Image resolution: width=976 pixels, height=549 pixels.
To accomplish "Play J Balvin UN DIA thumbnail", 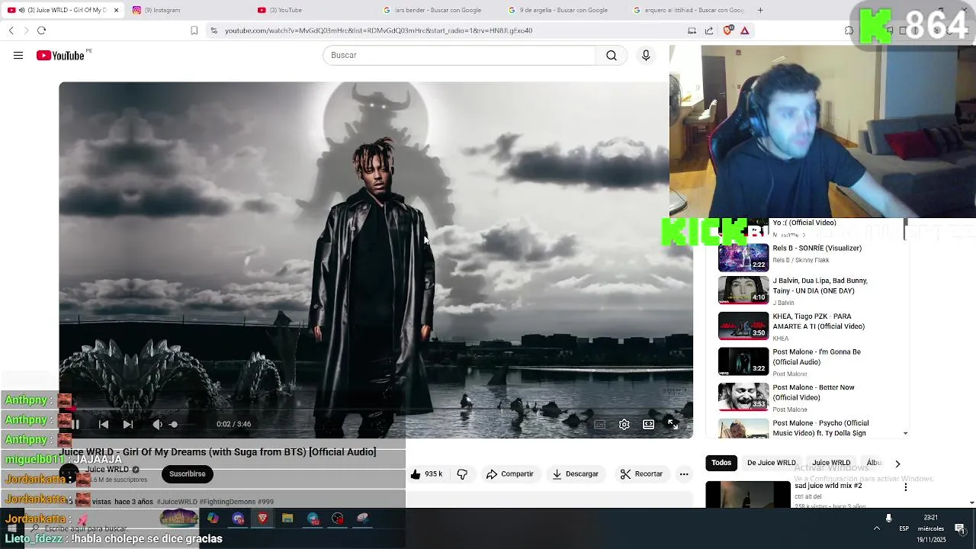I will [x=743, y=290].
